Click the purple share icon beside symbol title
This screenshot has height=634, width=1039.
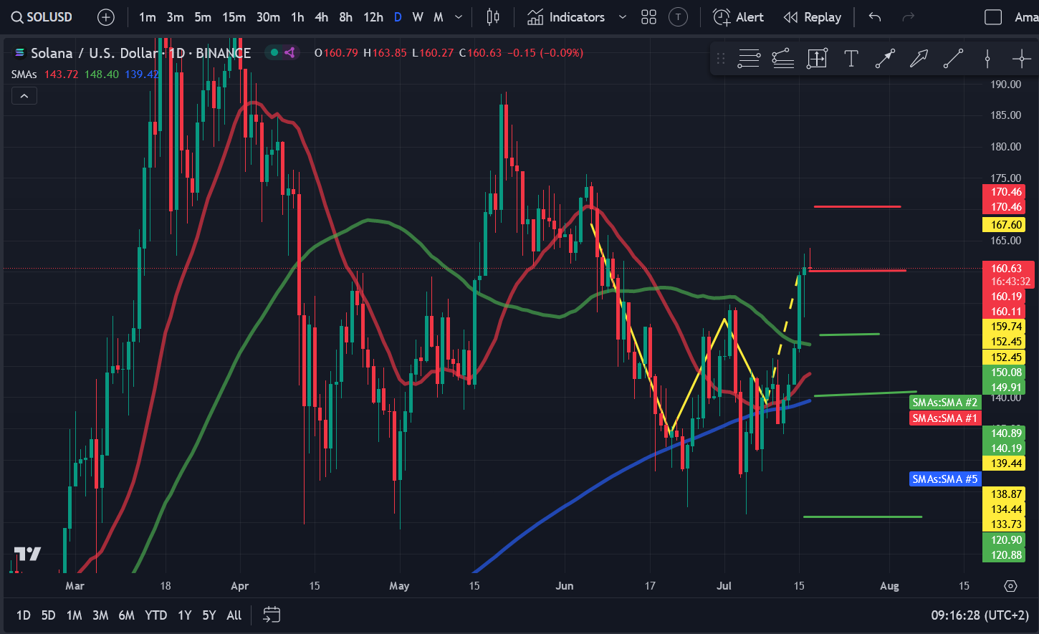coord(290,52)
